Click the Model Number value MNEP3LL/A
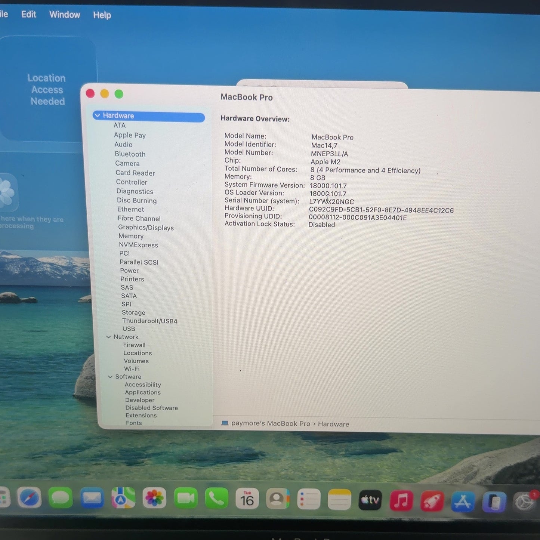 tap(329, 154)
